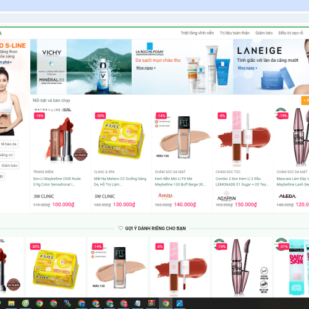Click the Laneige banner image
Image resolution: width=309 pixels, height=309 pixels.
pos(271,67)
